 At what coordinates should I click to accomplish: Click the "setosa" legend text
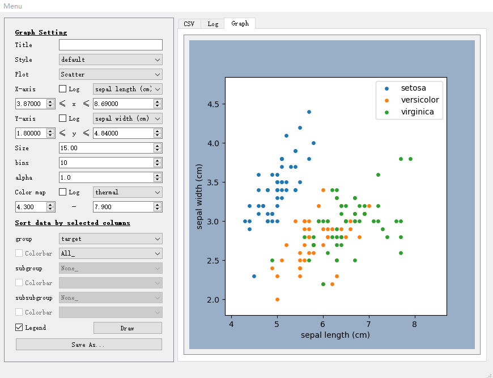click(x=414, y=88)
